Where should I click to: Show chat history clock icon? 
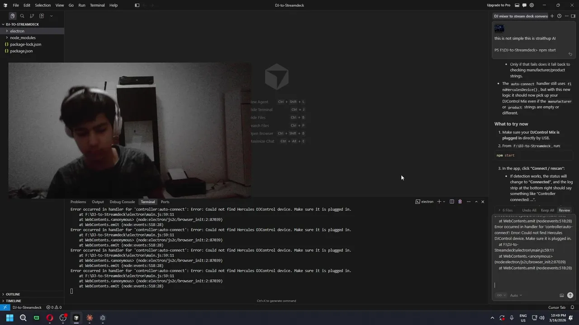pyautogui.click(x=559, y=16)
